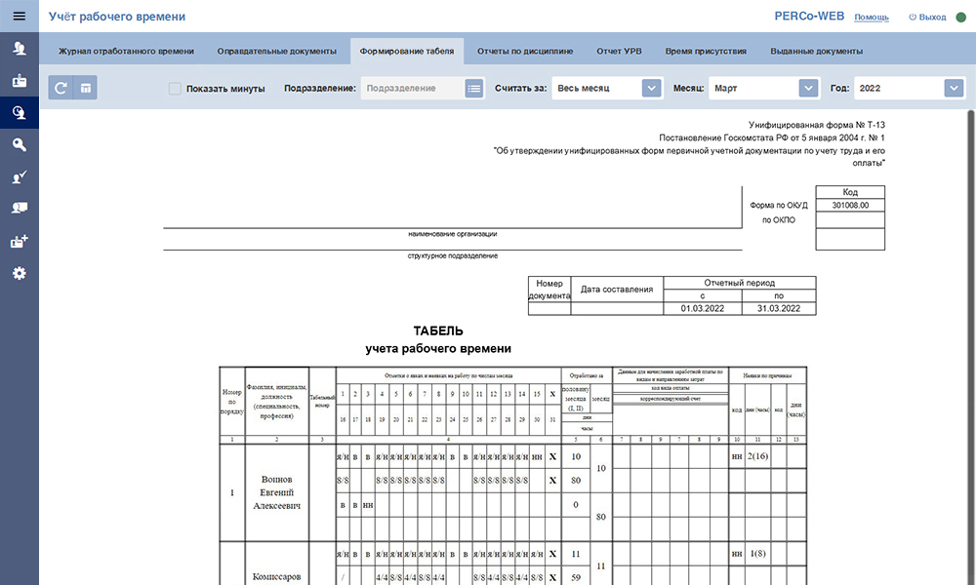The width and height of the screenshot is (976, 585).
Task: Click the vertical scrollbar of the report
Action: click(971, 347)
